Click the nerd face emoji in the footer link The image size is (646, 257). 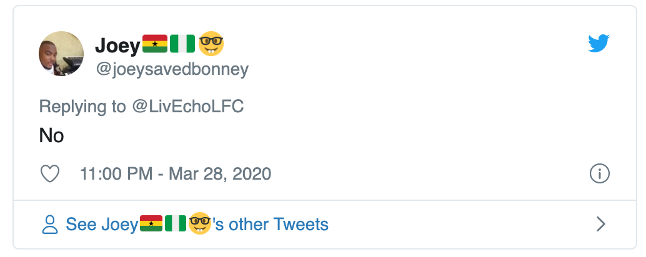[x=200, y=223]
